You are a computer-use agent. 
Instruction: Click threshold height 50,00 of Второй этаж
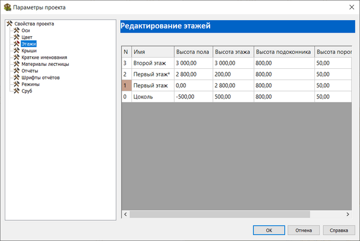point(333,63)
